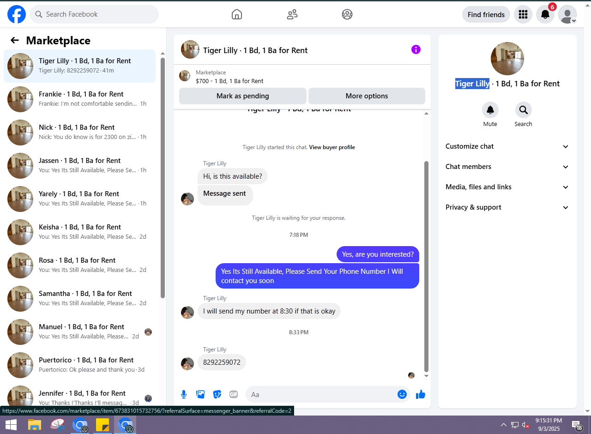Show hidden system tray icons

pos(504,425)
